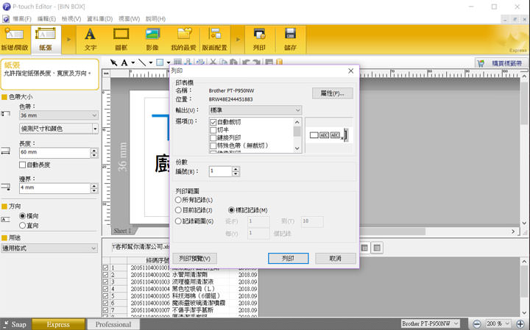Select the 紙張 (Paper) ribbon icon
Image resolution: width=530 pixels, height=330 pixels.
[x=46, y=40]
